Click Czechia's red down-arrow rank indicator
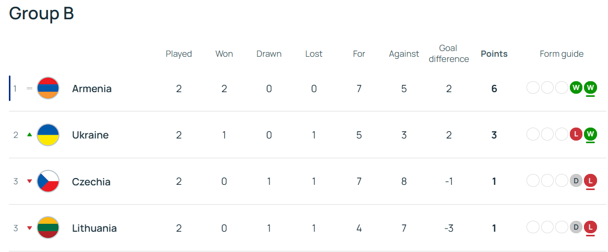The image size is (608, 252). (x=29, y=182)
